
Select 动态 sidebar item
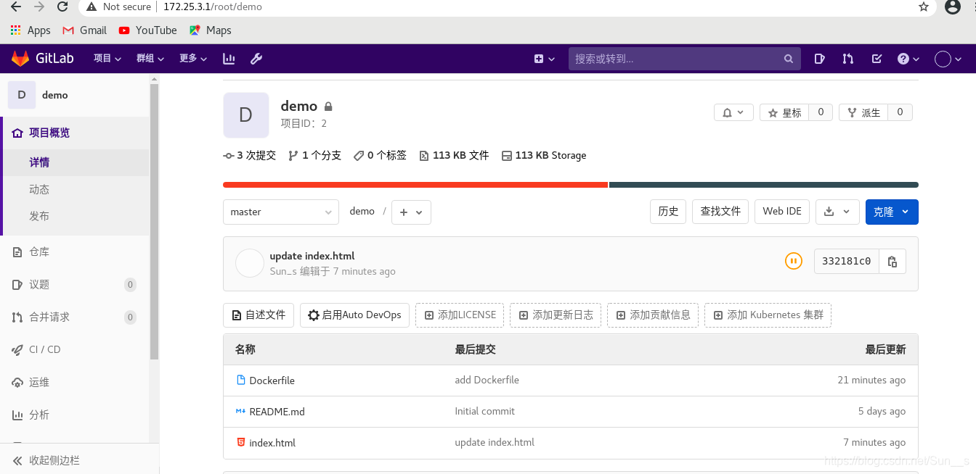click(x=39, y=189)
